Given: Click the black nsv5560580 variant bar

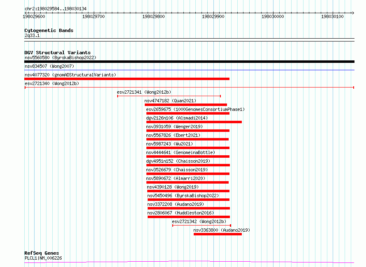Looking at the screenshot, I should click(x=189, y=62).
